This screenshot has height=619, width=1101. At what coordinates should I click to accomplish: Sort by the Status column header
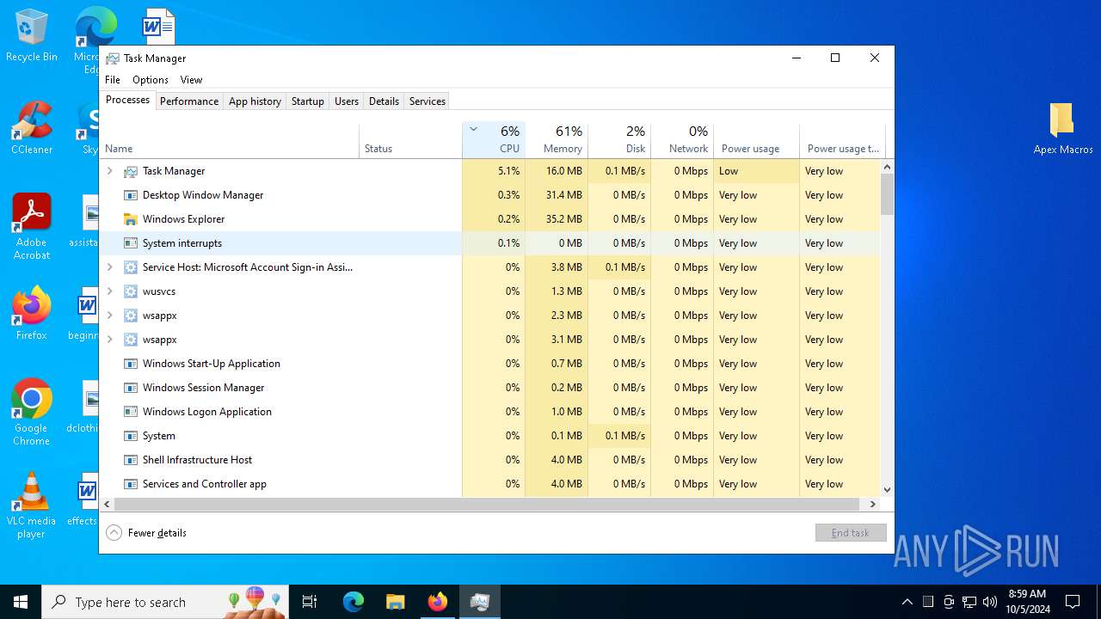click(410, 140)
